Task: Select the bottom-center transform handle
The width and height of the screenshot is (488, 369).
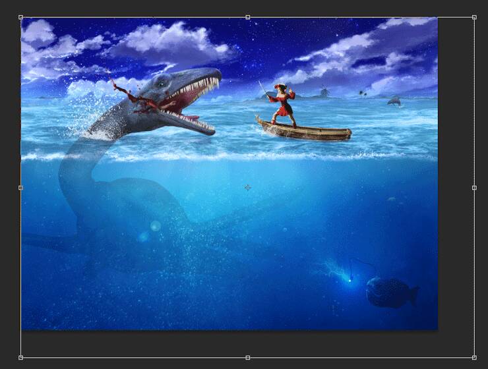Action: point(248,357)
